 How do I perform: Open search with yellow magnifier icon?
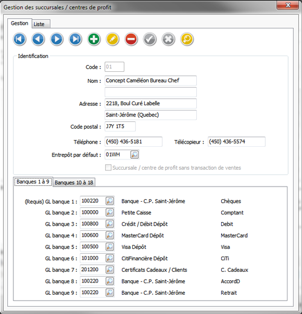coord(187,39)
